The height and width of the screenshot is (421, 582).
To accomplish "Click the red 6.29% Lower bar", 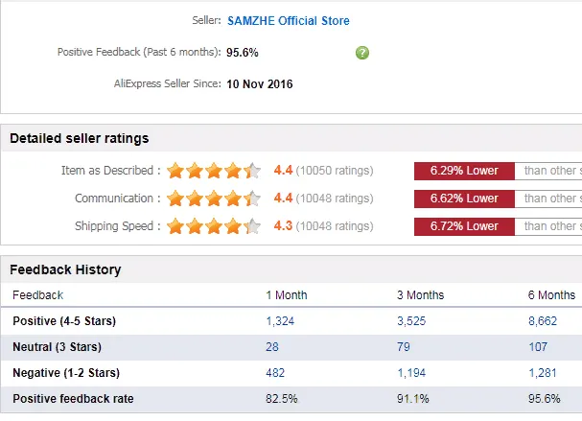I will 464,171.
